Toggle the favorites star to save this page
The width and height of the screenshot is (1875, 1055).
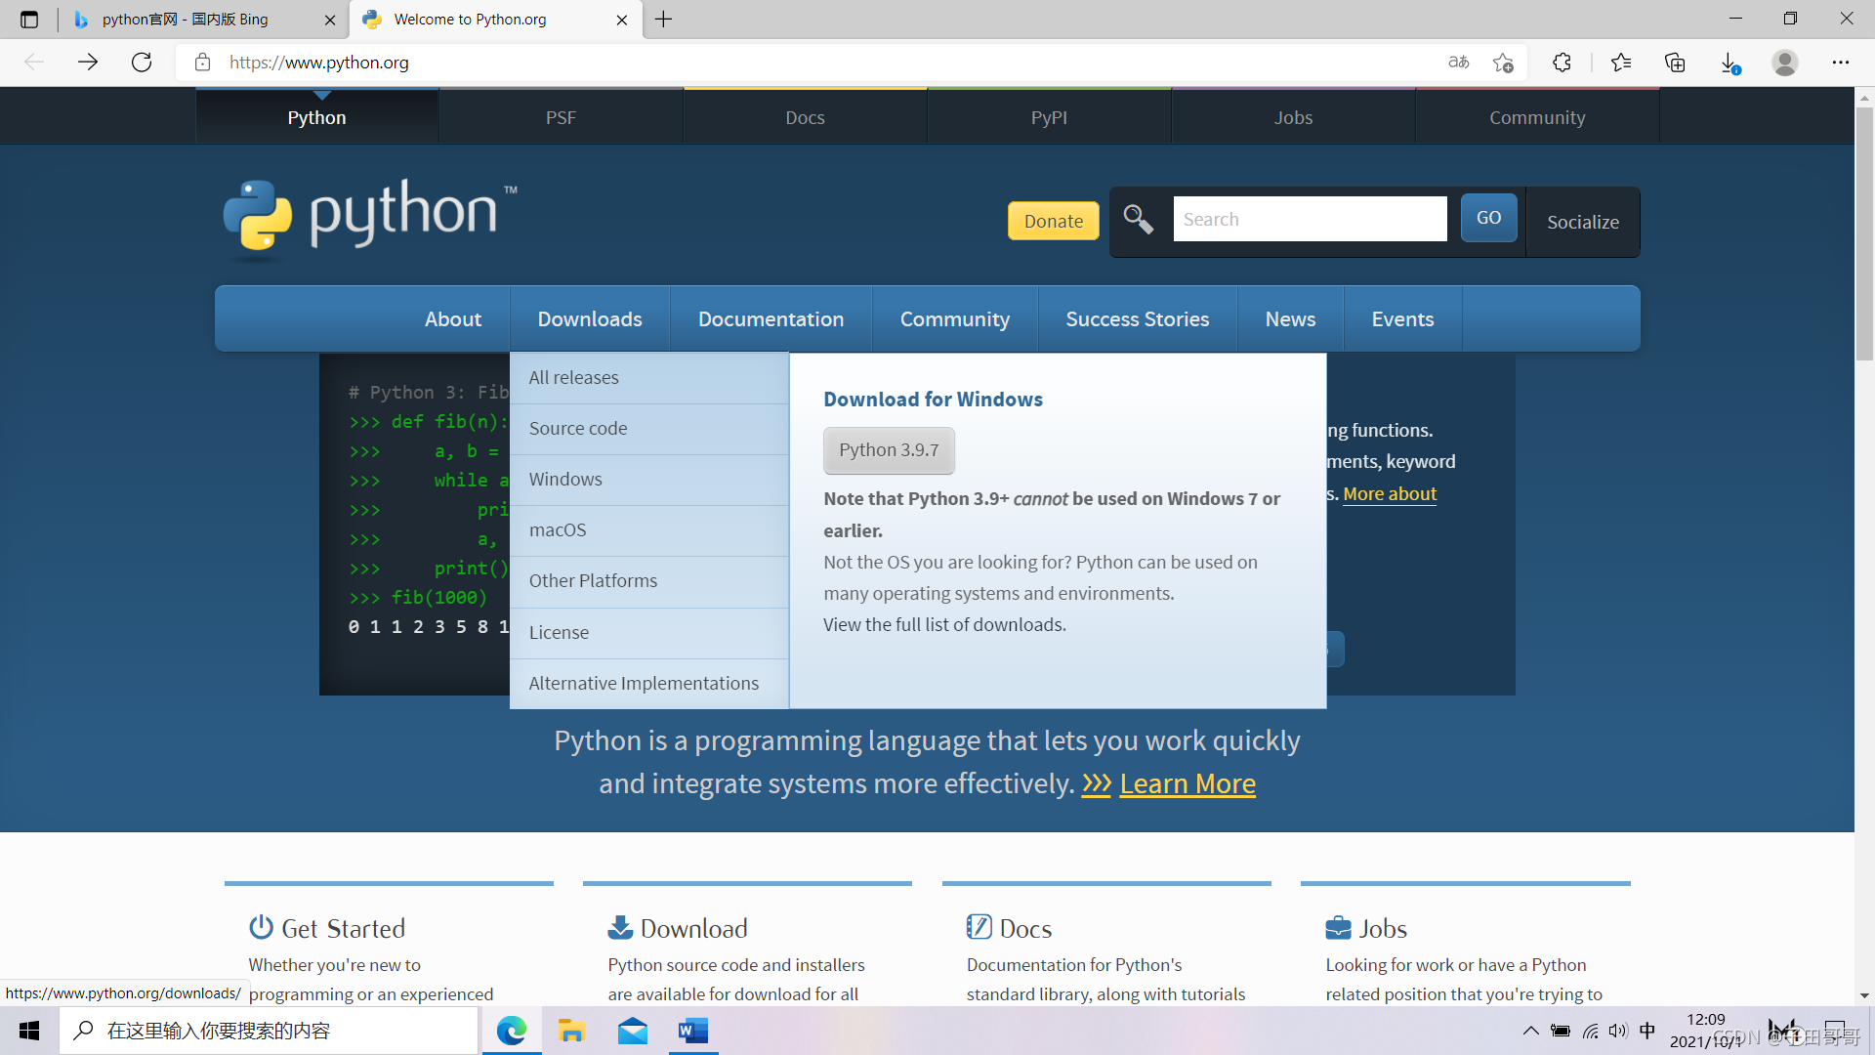[1503, 62]
